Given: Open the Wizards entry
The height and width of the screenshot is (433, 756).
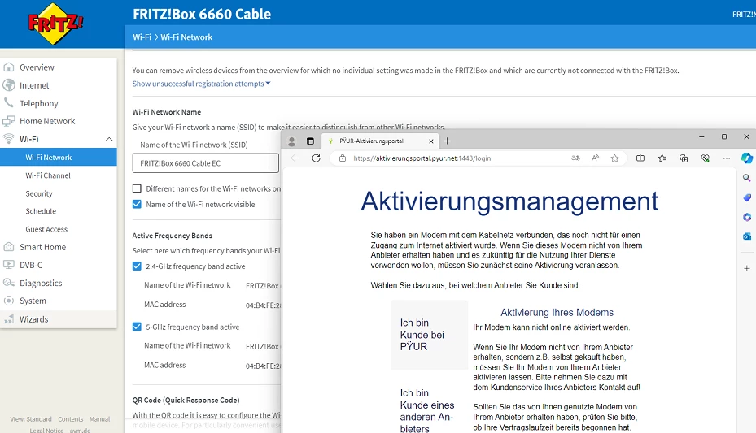Looking at the screenshot, I should click(33, 319).
